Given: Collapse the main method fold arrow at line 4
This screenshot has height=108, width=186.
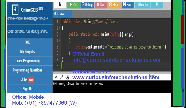Looking at the screenshot, I should (60, 40).
